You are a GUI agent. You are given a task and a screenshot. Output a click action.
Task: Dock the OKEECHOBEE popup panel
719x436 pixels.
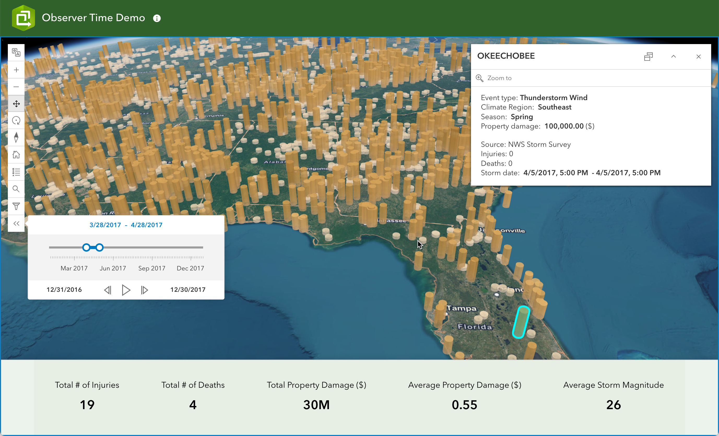tap(648, 57)
